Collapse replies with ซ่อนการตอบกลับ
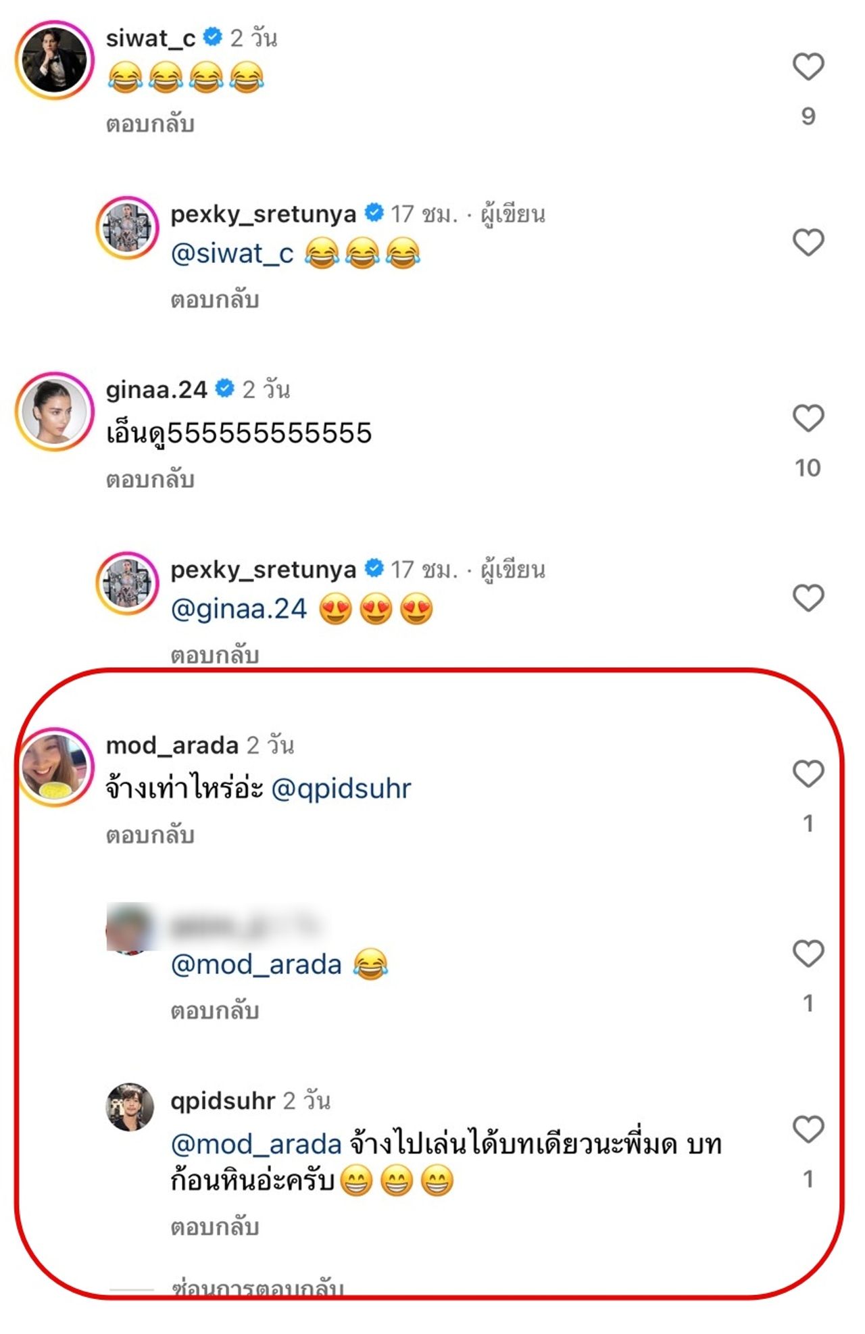This screenshot has width=865, height=1334. 257,1286
